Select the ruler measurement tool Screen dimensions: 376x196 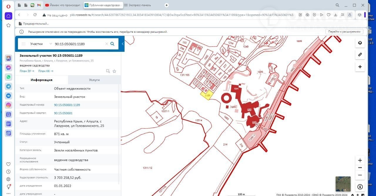(x=360, y=55)
